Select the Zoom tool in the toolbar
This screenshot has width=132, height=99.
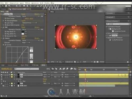point(9,6)
